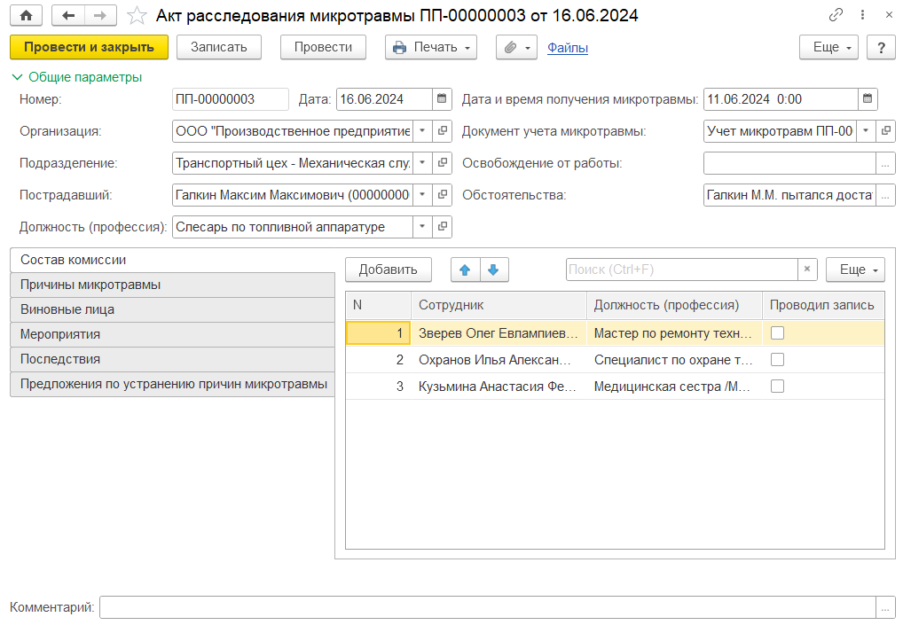
Task: Add document to favorites star
Action: [x=137, y=16]
